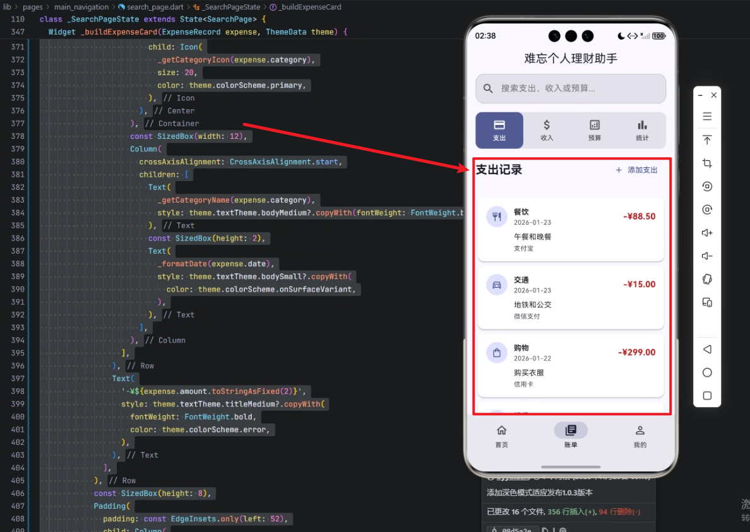The height and width of the screenshot is (532, 750).
Task: Click the main_navigation breadcrumb segment
Action: tap(81, 7)
